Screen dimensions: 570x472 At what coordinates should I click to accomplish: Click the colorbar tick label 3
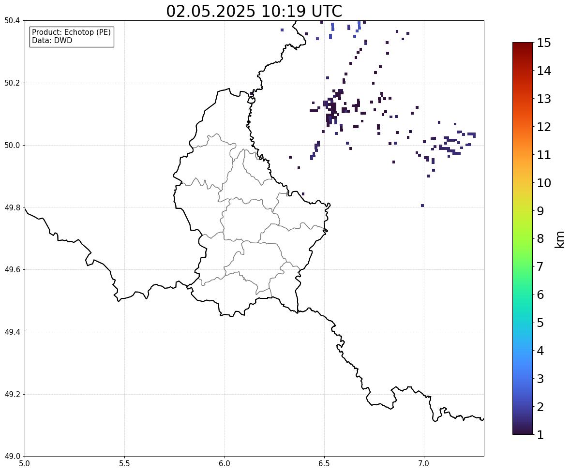tap(540, 379)
